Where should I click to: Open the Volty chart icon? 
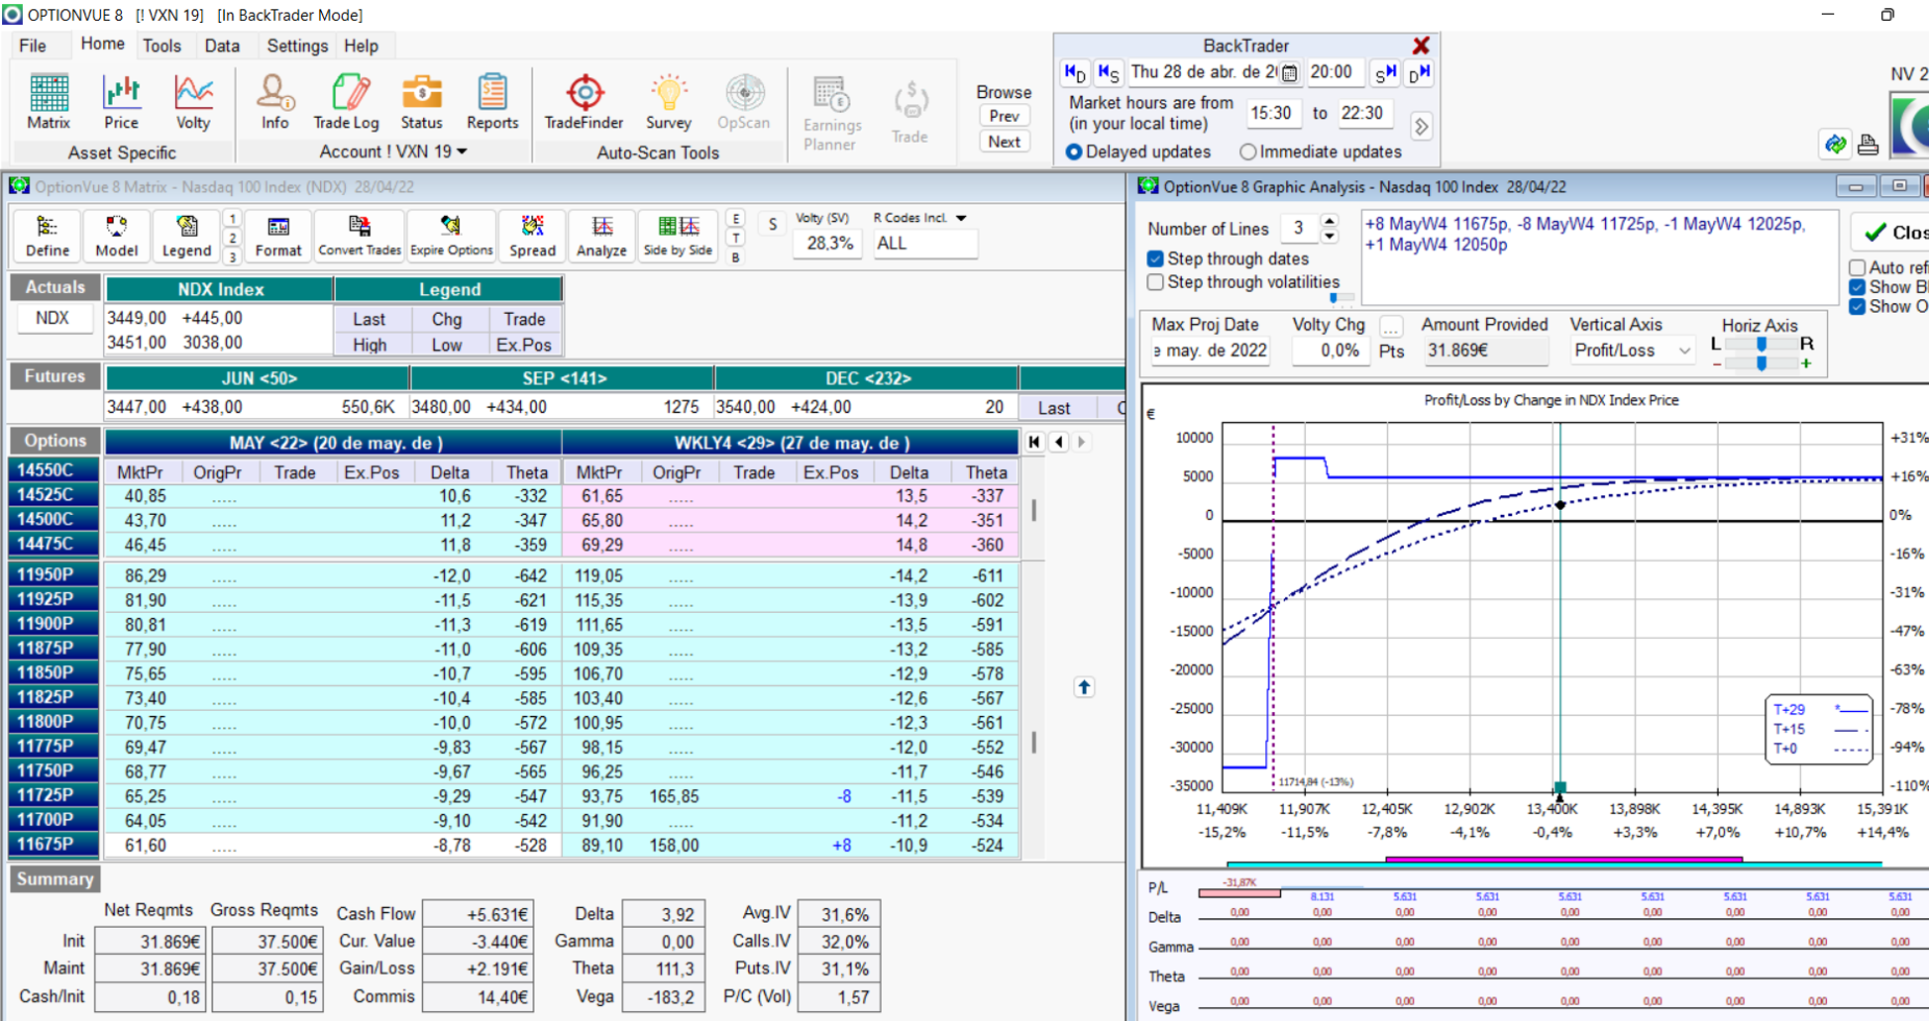pyautogui.click(x=193, y=102)
